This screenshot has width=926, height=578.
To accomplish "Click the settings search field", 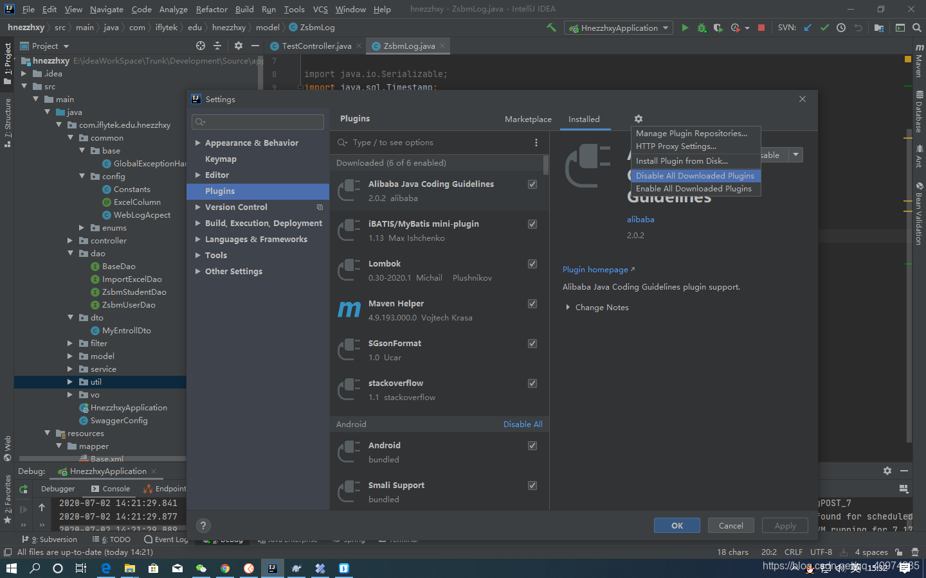I will point(258,122).
